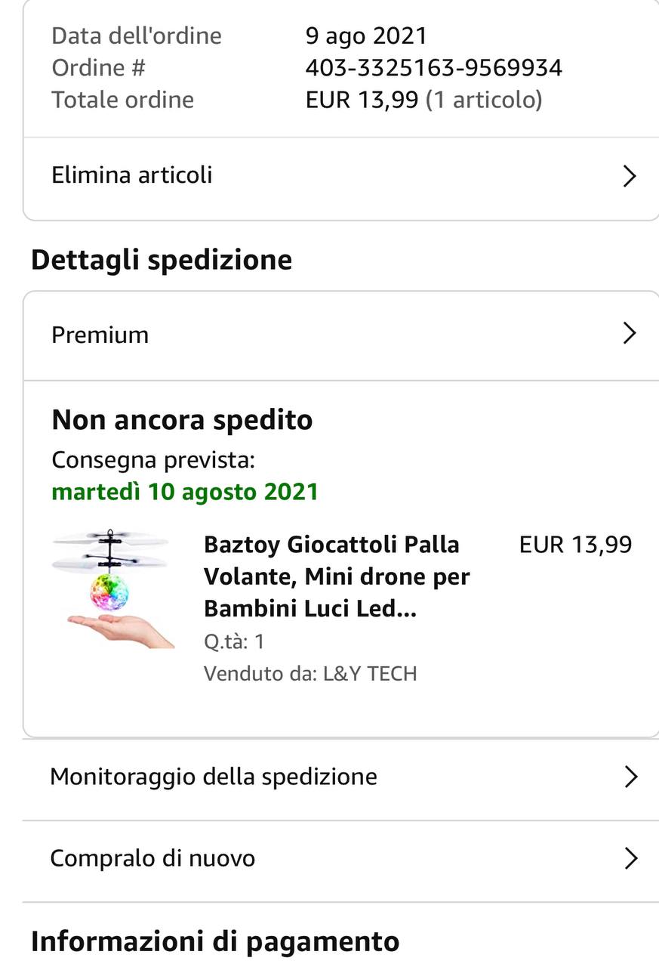Tap the chevron next to Elimina articoli
Viewport: 659px width, 967px height.
coord(629,176)
